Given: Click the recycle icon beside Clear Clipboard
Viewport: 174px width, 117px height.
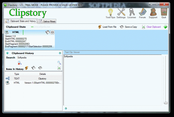Looking at the screenshot, I should coord(143,27).
